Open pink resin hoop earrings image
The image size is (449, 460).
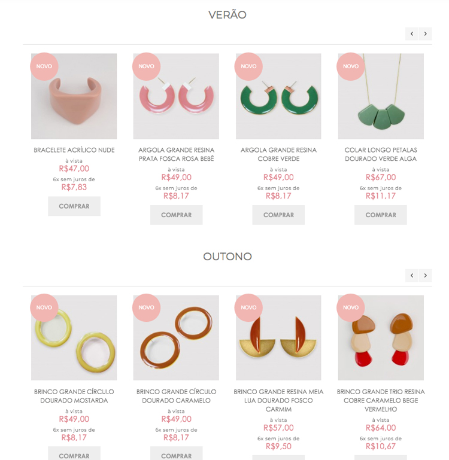pos(176,96)
